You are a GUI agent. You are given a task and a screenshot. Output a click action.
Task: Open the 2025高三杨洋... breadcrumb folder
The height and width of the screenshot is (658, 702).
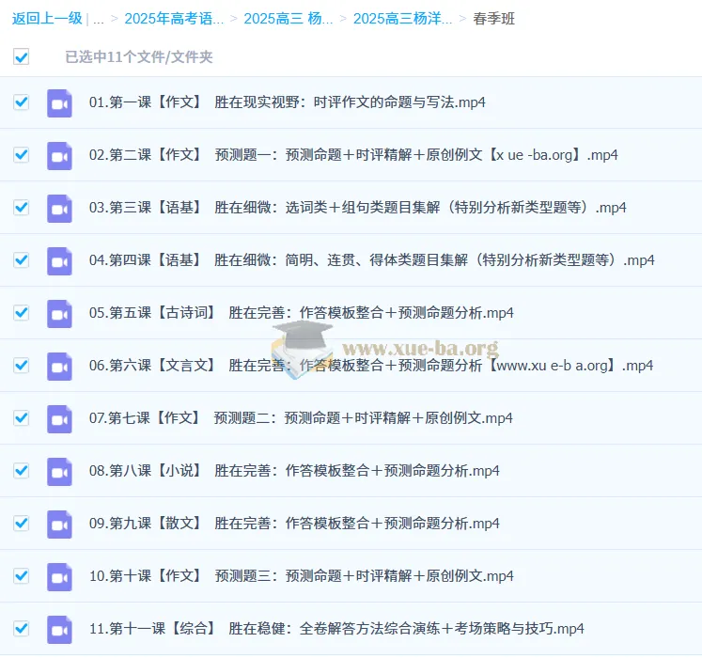coord(402,19)
